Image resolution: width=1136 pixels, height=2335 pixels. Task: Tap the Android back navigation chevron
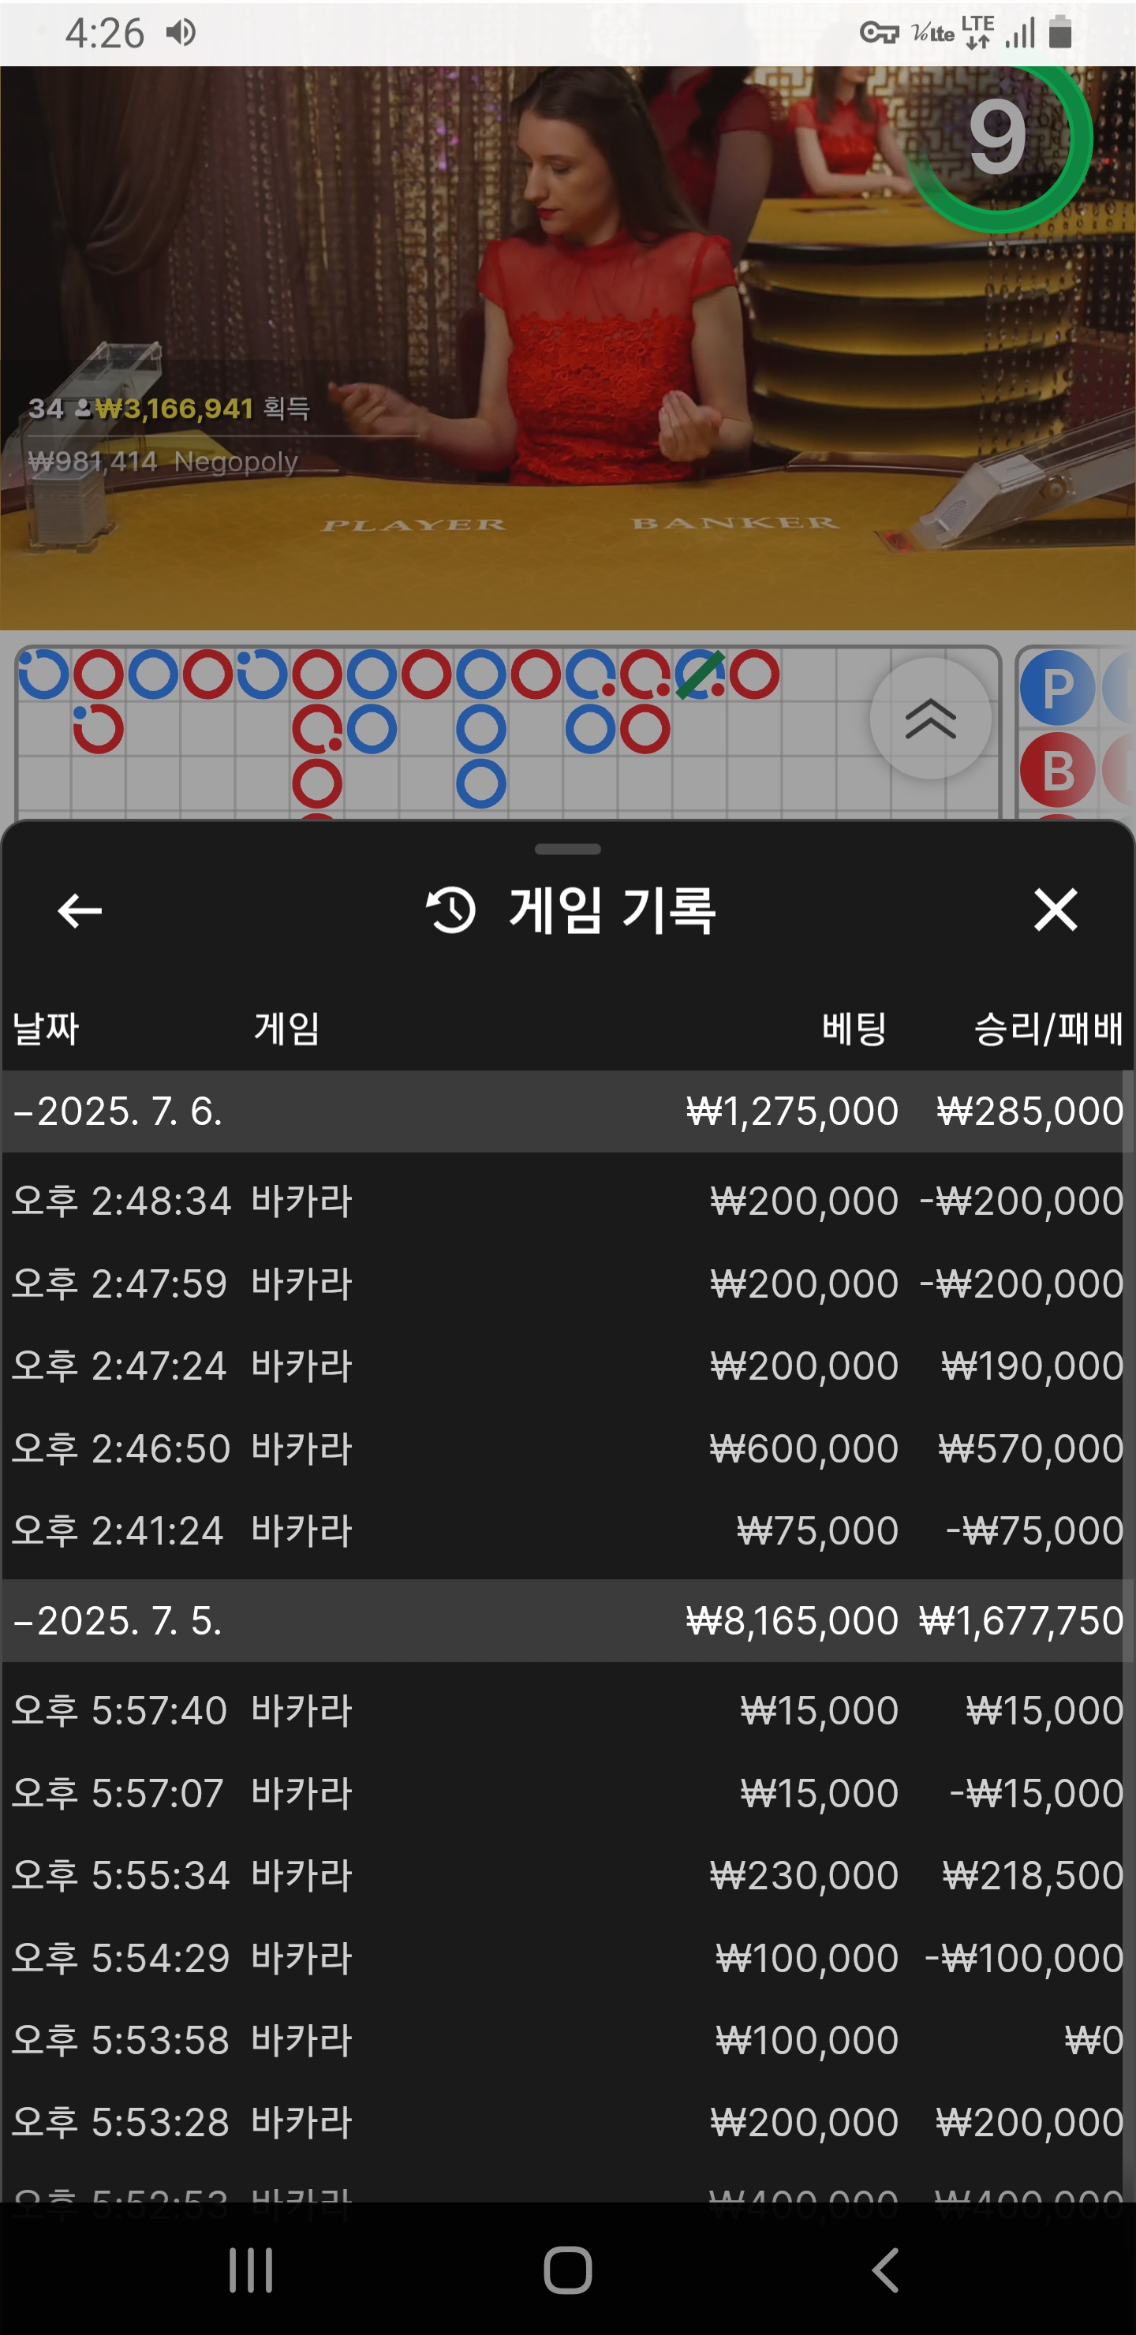pos(885,2270)
